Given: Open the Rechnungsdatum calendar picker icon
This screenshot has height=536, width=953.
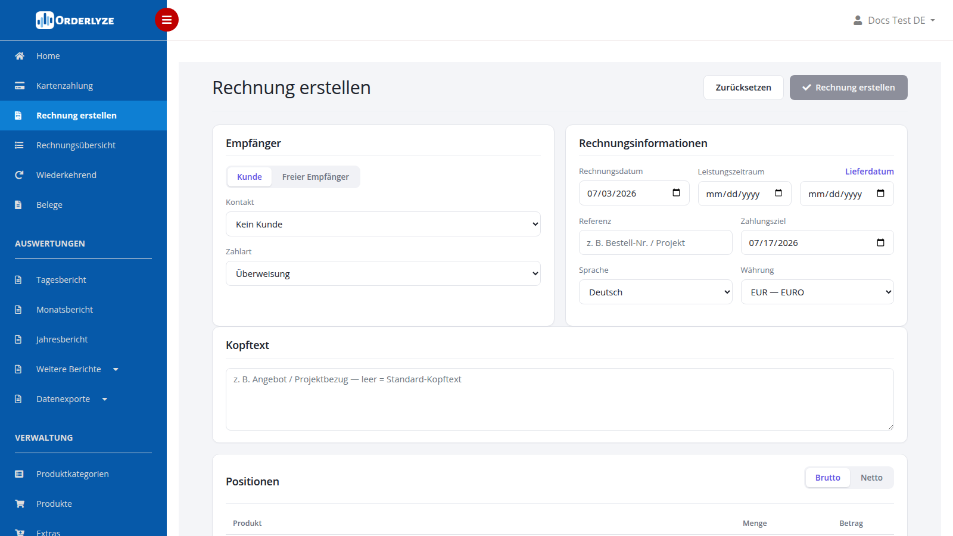Looking at the screenshot, I should click(676, 193).
